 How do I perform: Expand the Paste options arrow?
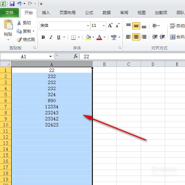pos(8,40)
